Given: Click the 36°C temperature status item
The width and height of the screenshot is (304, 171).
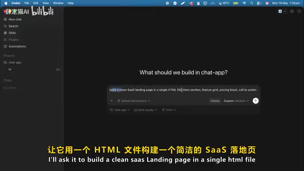Looking at the screenshot, I should coord(224,3).
